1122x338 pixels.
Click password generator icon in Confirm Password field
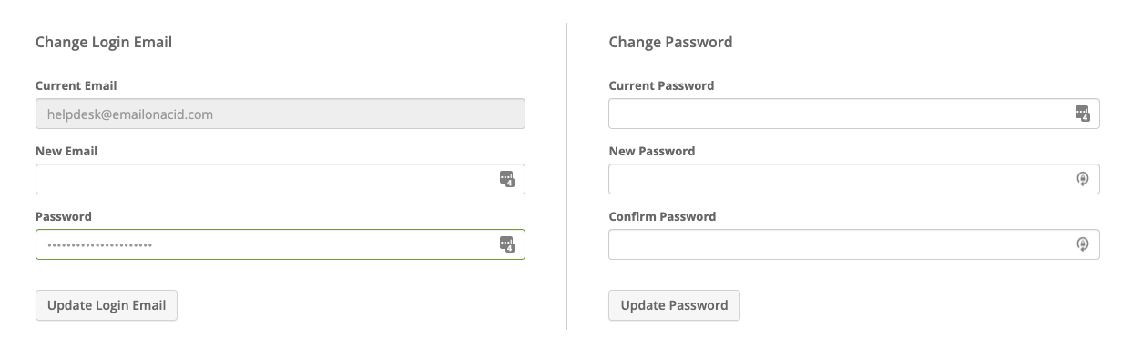tap(1082, 244)
